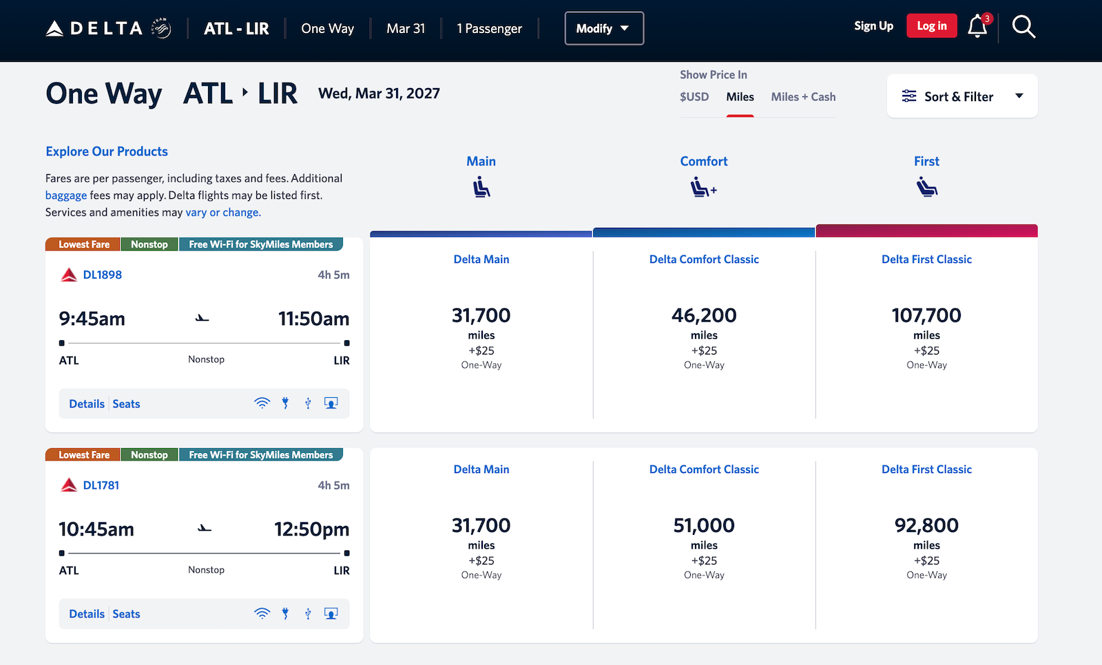Click the Delta logo in header

pos(109,28)
